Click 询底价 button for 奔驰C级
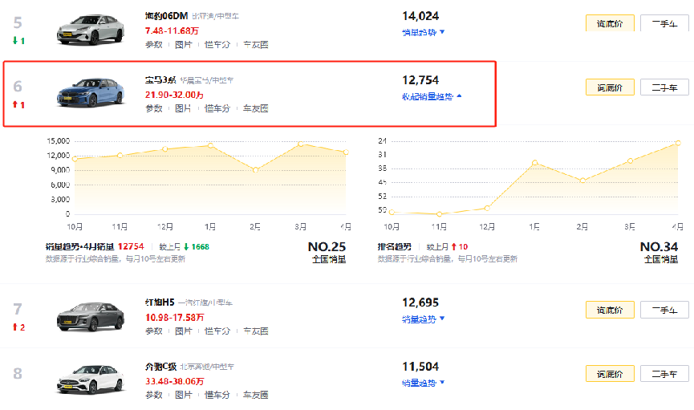Image resolution: width=694 pixels, height=410 pixels. (x=610, y=374)
